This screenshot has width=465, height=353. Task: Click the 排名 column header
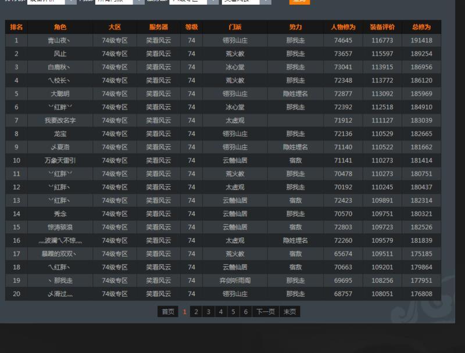point(16,27)
